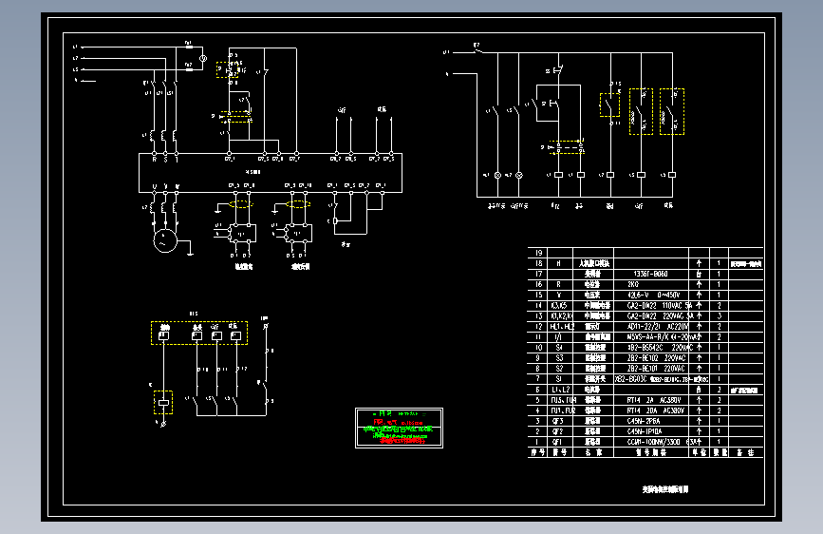
Task: Click the HL1、HL2 code cell
Action: click(x=559, y=327)
